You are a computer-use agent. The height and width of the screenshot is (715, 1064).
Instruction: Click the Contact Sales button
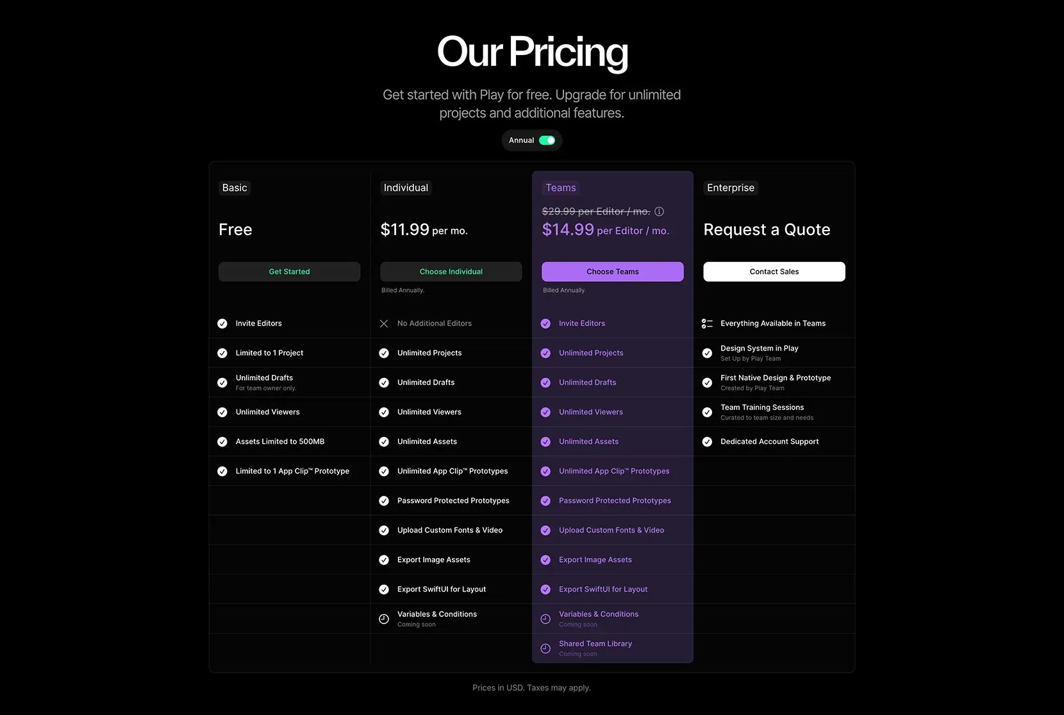click(774, 272)
